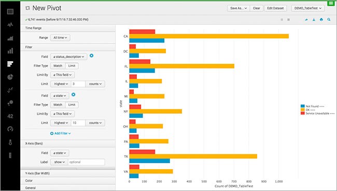This screenshot has width=337, height=191.
Task: Toggle OK series in legend
Action: [x=308, y=110]
